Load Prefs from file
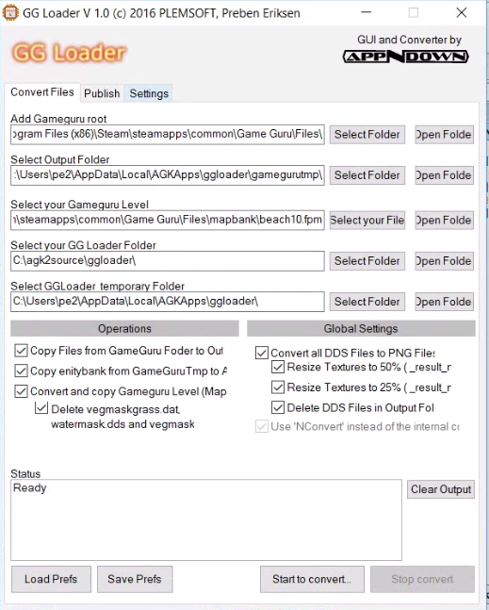Screen dimensions: 489x610 [x=51, y=579]
